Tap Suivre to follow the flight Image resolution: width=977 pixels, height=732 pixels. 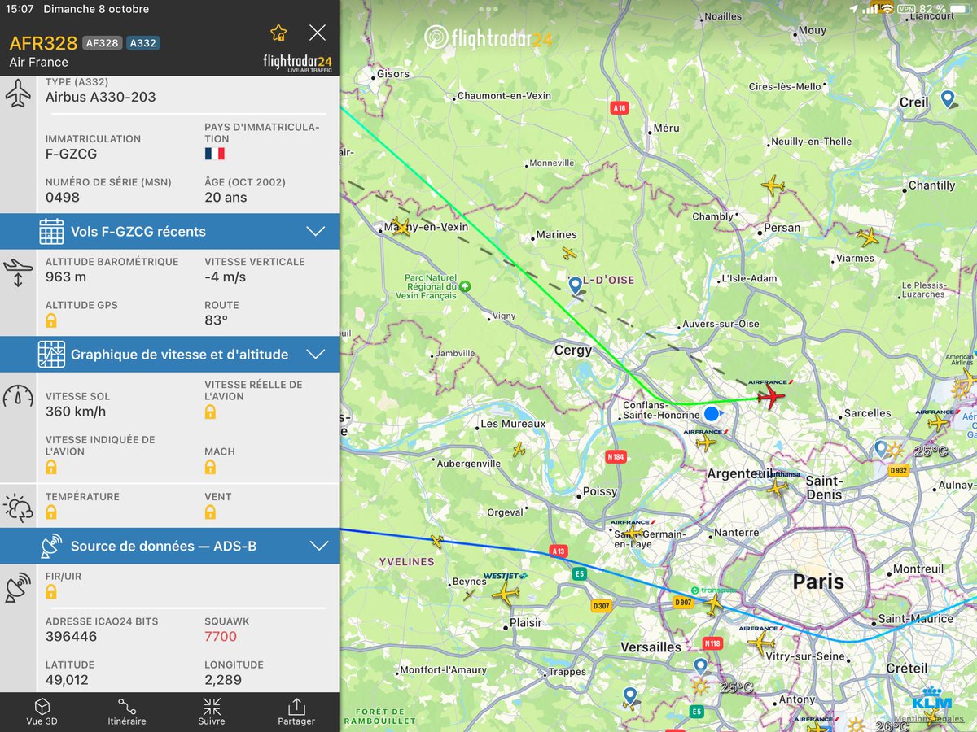(x=212, y=712)
